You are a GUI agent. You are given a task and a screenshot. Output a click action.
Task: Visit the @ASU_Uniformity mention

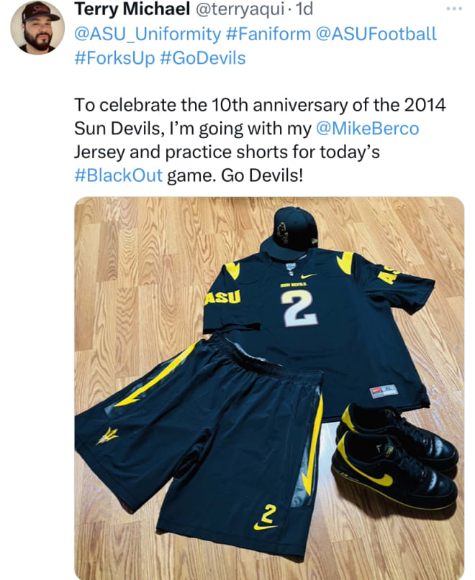148,34
